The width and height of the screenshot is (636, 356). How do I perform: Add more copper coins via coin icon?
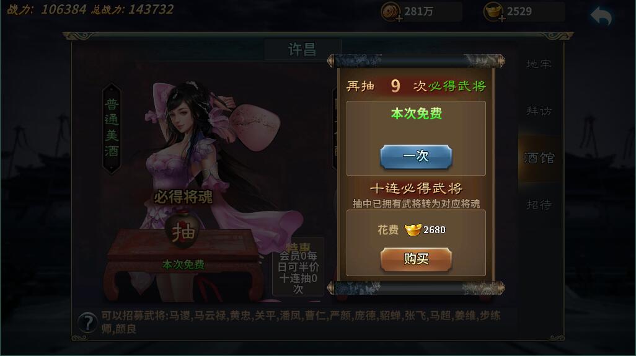click(391, 12)
